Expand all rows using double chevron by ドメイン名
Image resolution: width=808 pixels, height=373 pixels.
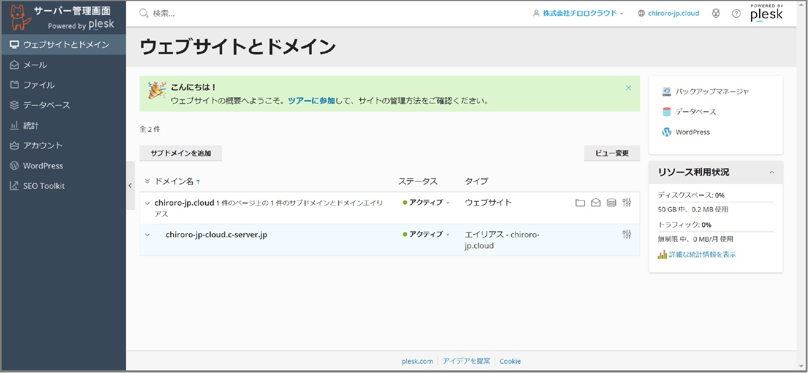pyautogui.click(x=147, y=181)
